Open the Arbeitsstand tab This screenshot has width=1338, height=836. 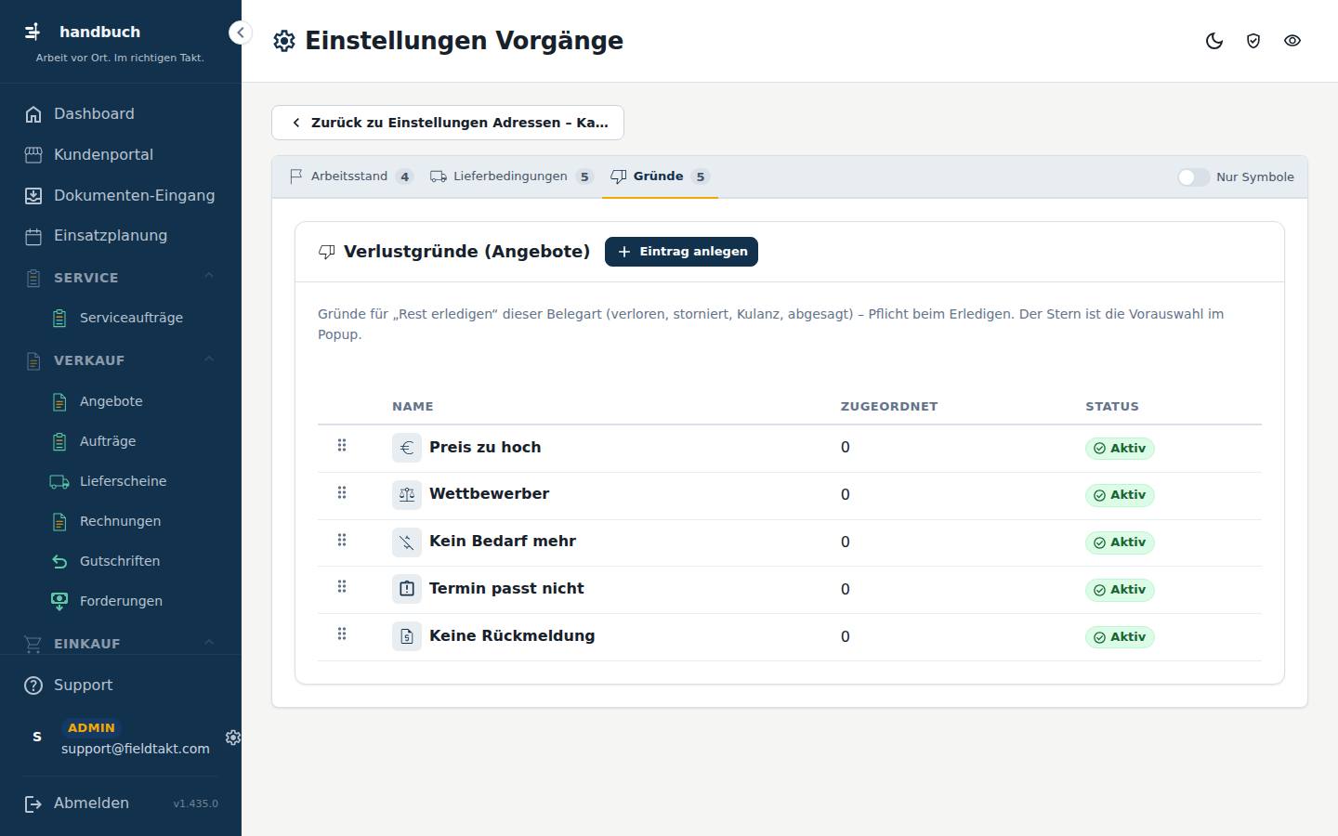pyautogui.click(x=351, y=176)
